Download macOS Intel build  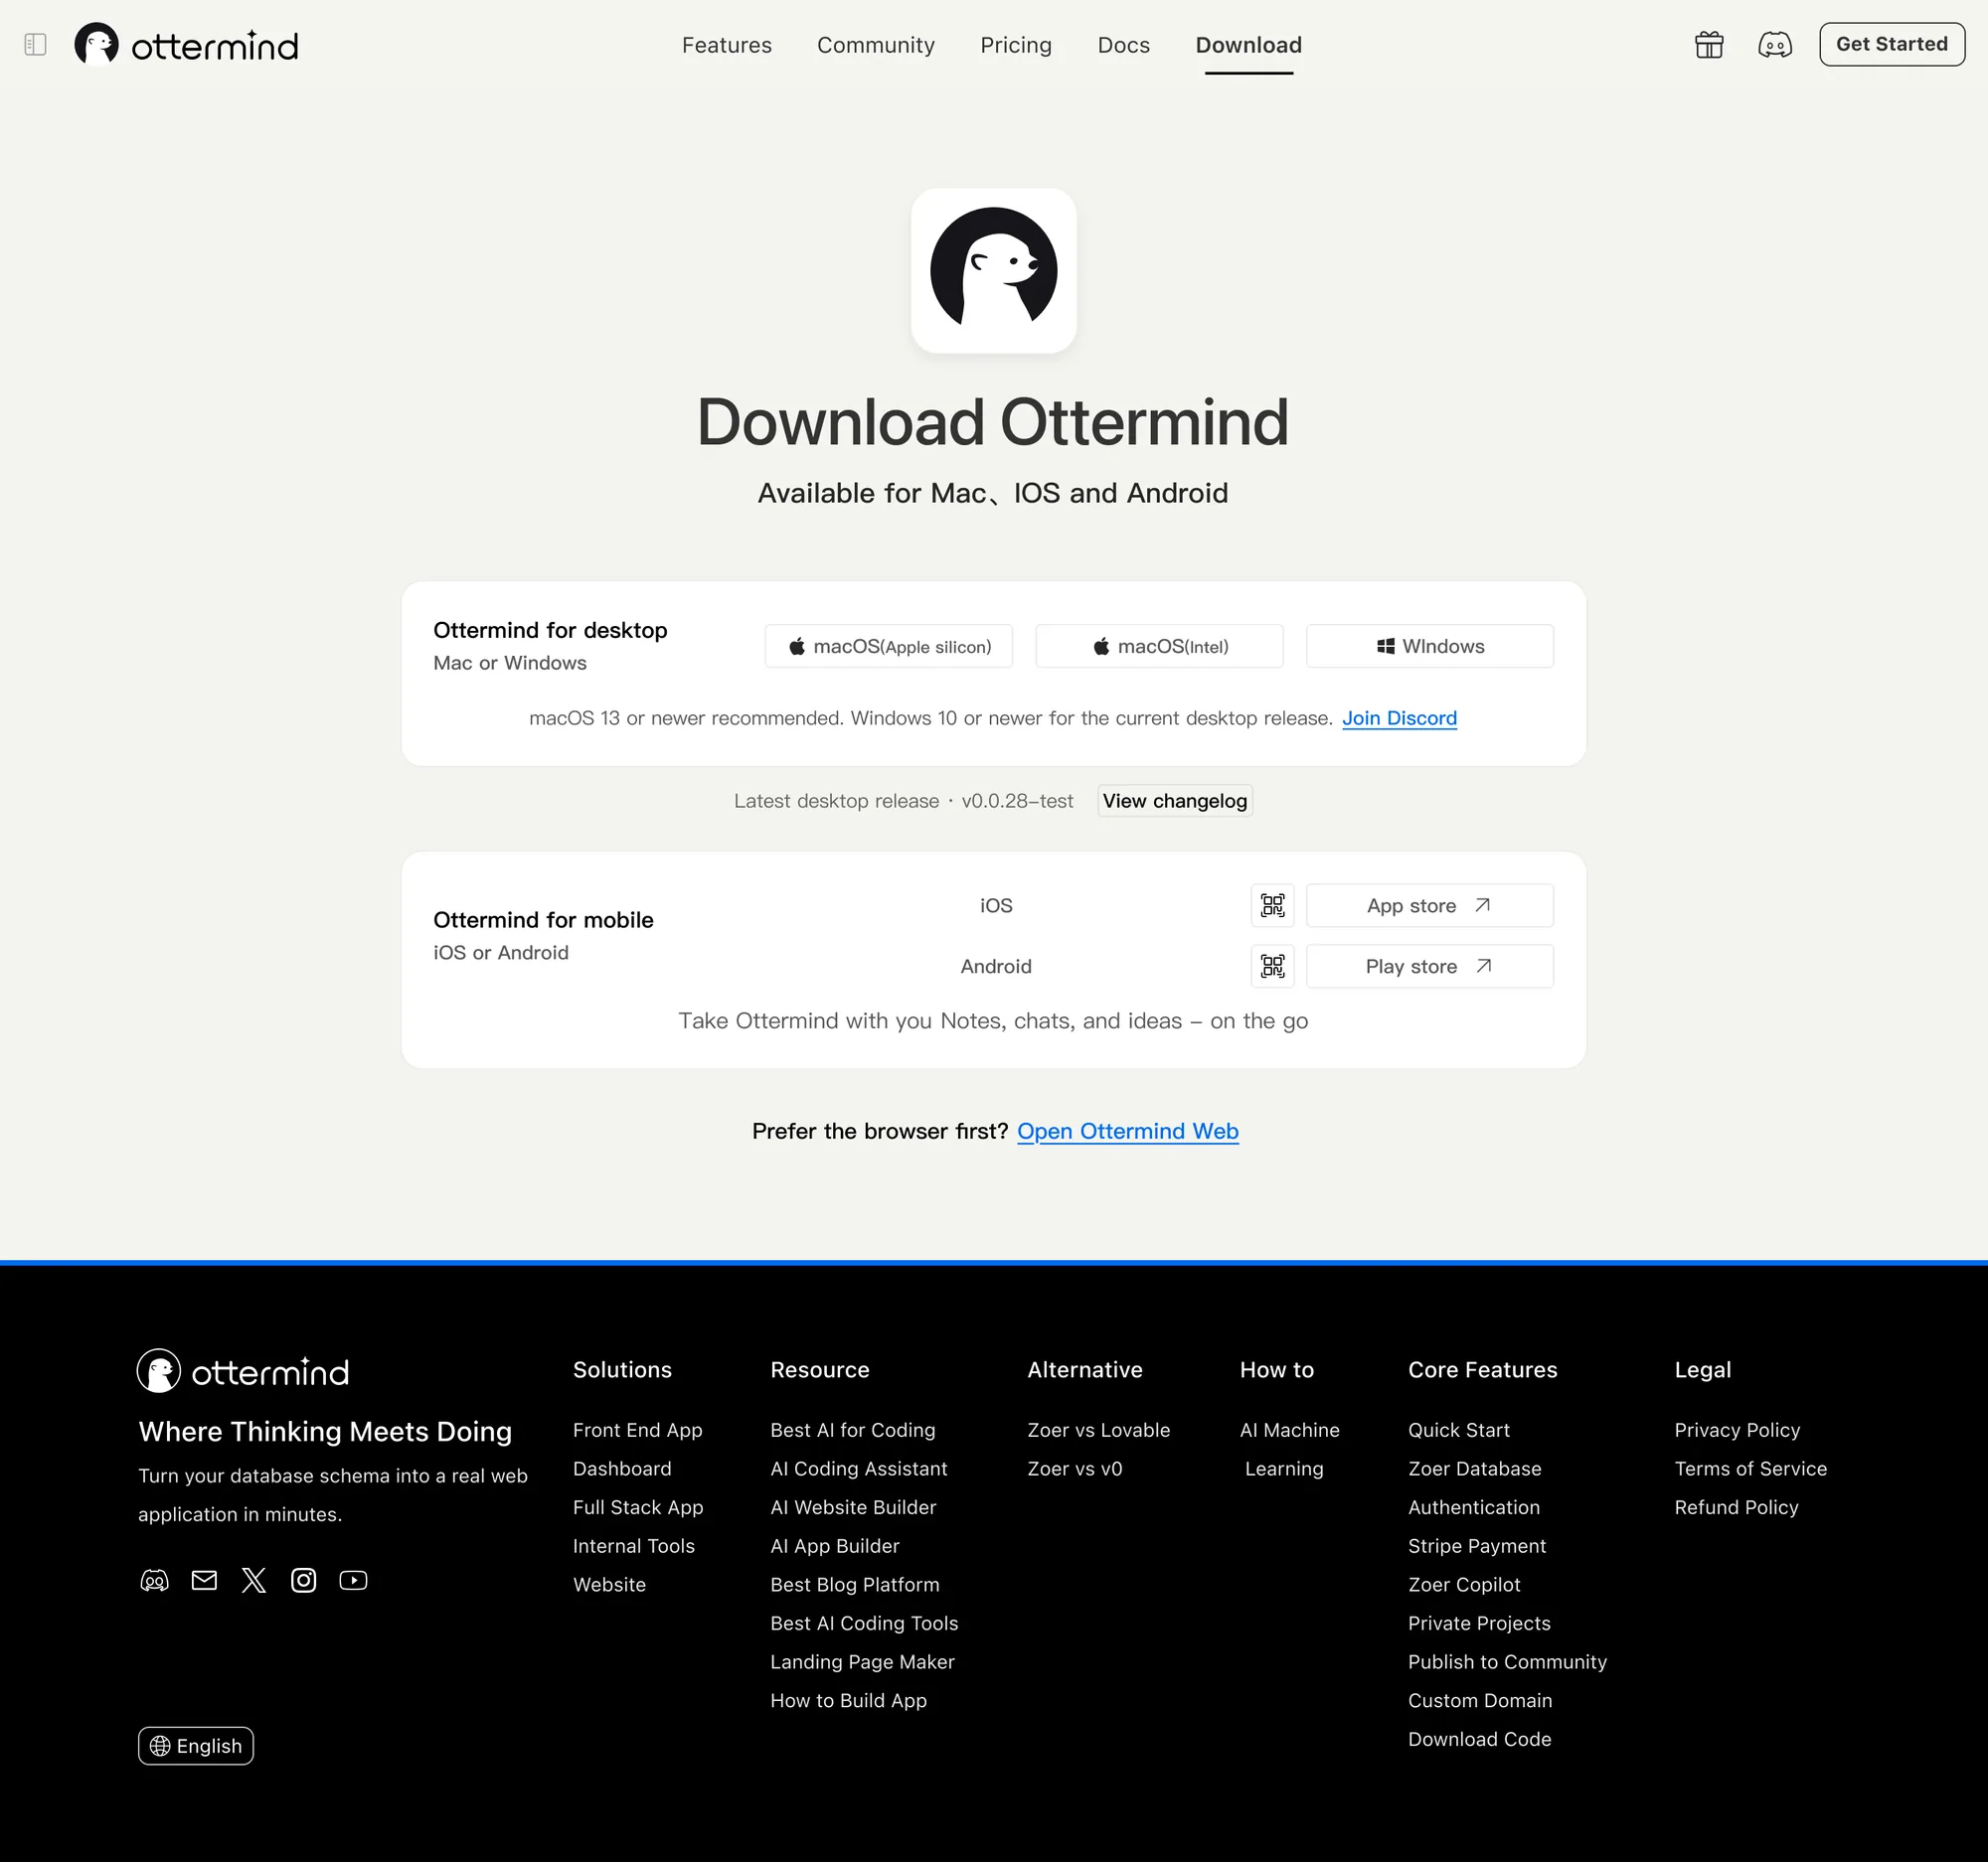pos(1160,647)
